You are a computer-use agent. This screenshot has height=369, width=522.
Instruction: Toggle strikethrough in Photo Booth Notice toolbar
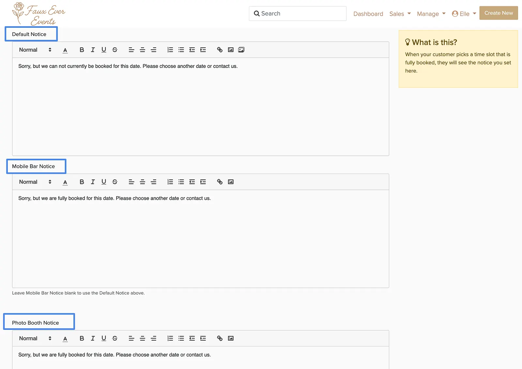tap(115, 338)
